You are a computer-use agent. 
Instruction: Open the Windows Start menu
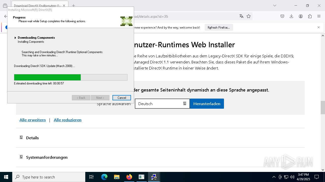6,177
